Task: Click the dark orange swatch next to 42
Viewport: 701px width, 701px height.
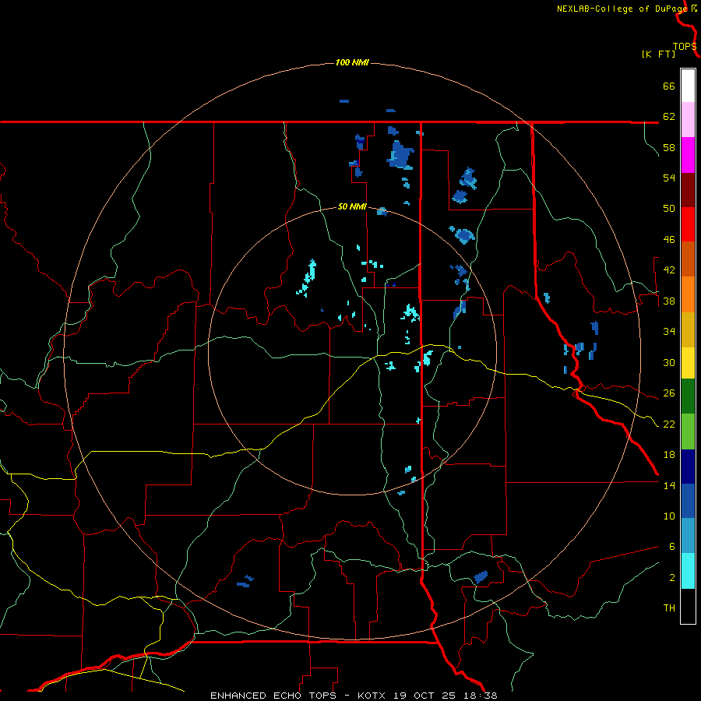Action: pos(688,259)
